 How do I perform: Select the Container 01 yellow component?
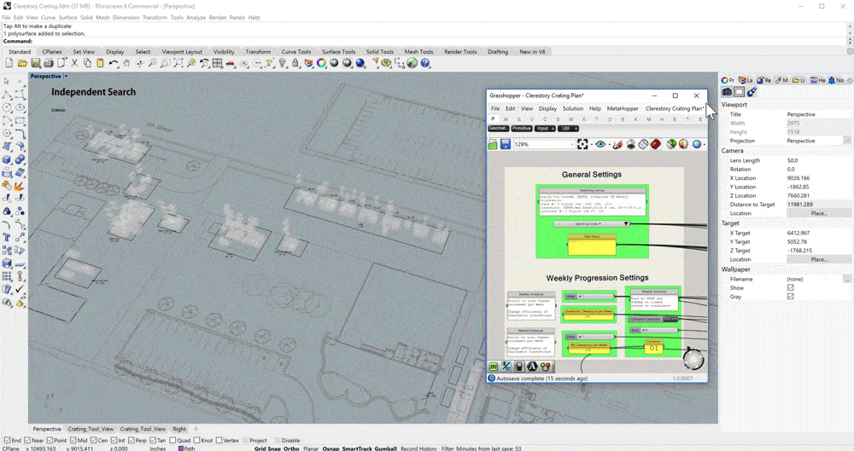pyautogui.click(x=653, y=346)
